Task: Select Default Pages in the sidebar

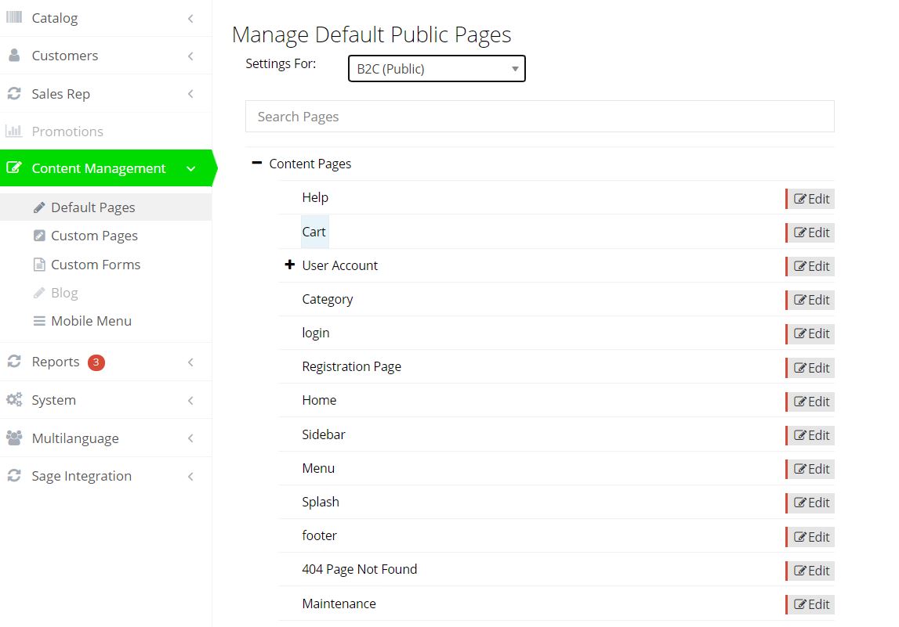Action: [x=92, y=207]
